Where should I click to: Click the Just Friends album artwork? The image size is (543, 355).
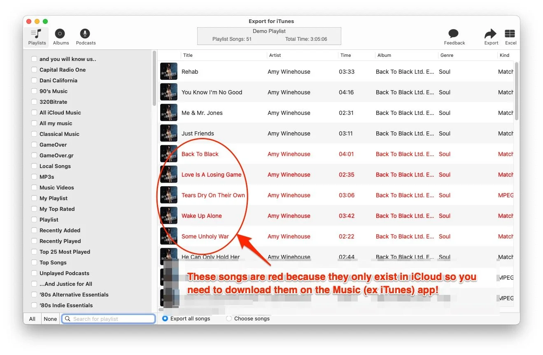168,133
